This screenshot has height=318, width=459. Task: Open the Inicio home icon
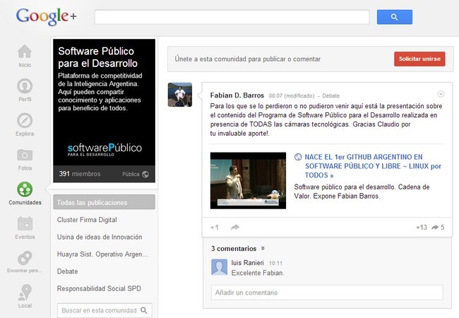pyautogui.click(x=25, y=52)
